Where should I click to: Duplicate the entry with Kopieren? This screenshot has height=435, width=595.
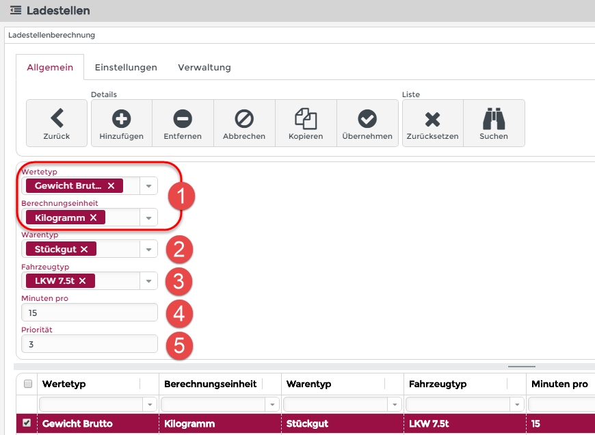tap(306, 123)
